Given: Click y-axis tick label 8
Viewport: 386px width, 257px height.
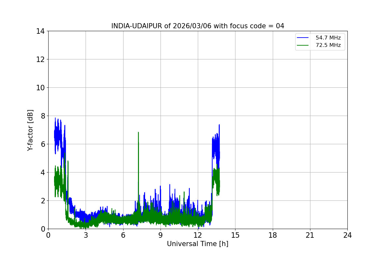Looking at the screenshot, I should 43,116.
